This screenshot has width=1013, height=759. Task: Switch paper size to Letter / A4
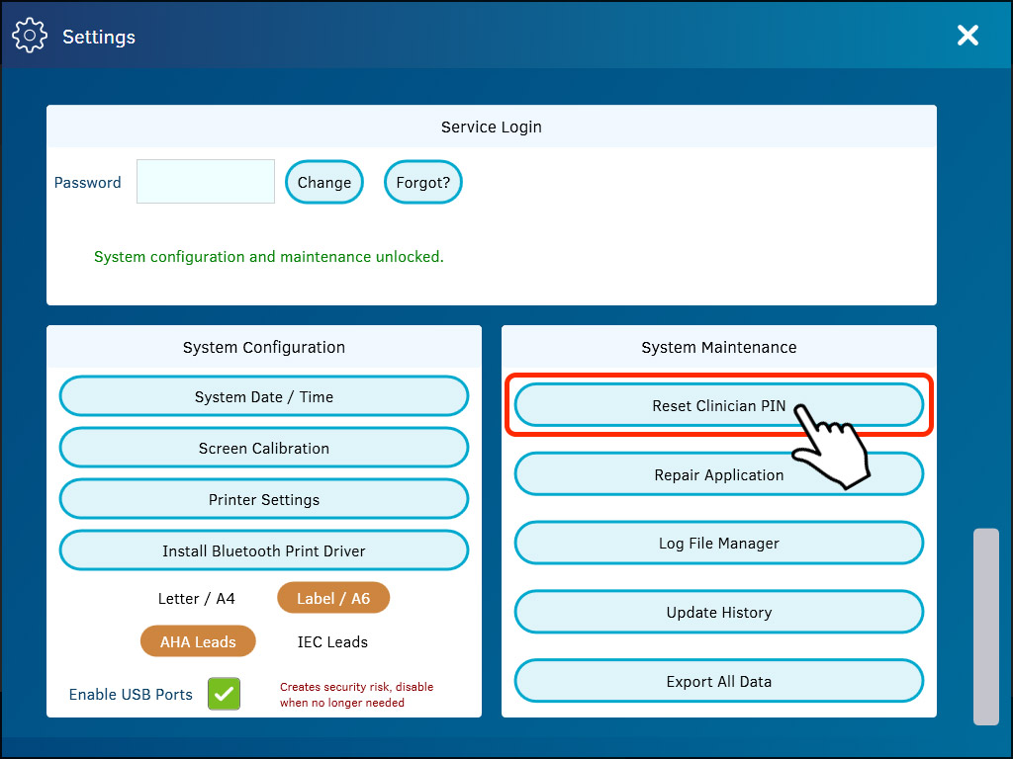pyautogui.click(x=197, y=597)
